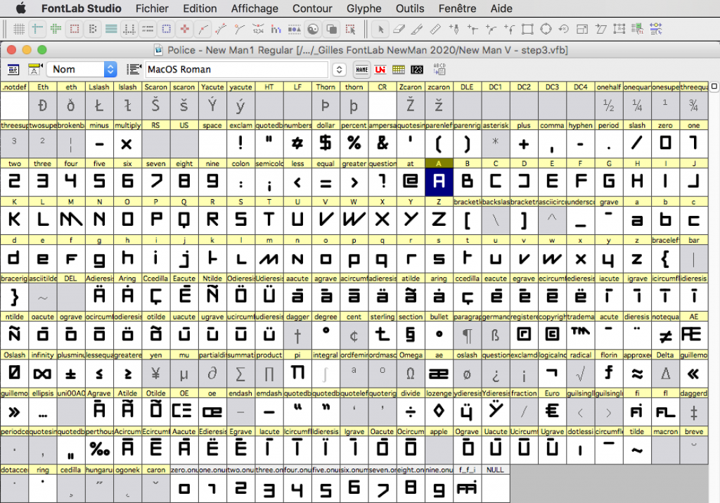Select the selected A glyph cell
This screenshot has width=720, height=503.
click(x=439, y=182)
